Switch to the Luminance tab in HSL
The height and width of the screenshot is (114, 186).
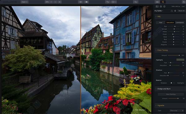point(179,23)
